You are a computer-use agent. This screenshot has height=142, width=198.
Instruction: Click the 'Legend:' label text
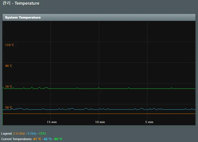(x=7, y=133)
